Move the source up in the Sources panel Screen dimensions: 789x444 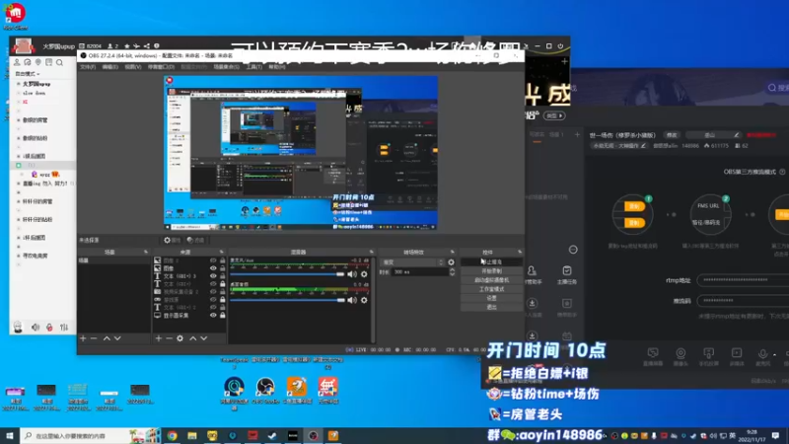193,338
